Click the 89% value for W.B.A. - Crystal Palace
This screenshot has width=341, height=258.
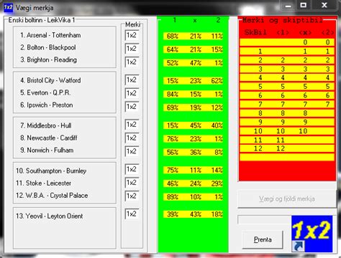point(173,197)
